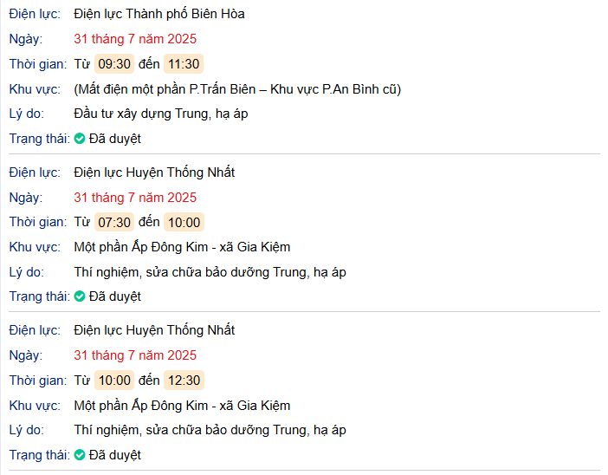
Task: Click Ấp Đông Kim area in last entry
Action: tap(182, 406)
